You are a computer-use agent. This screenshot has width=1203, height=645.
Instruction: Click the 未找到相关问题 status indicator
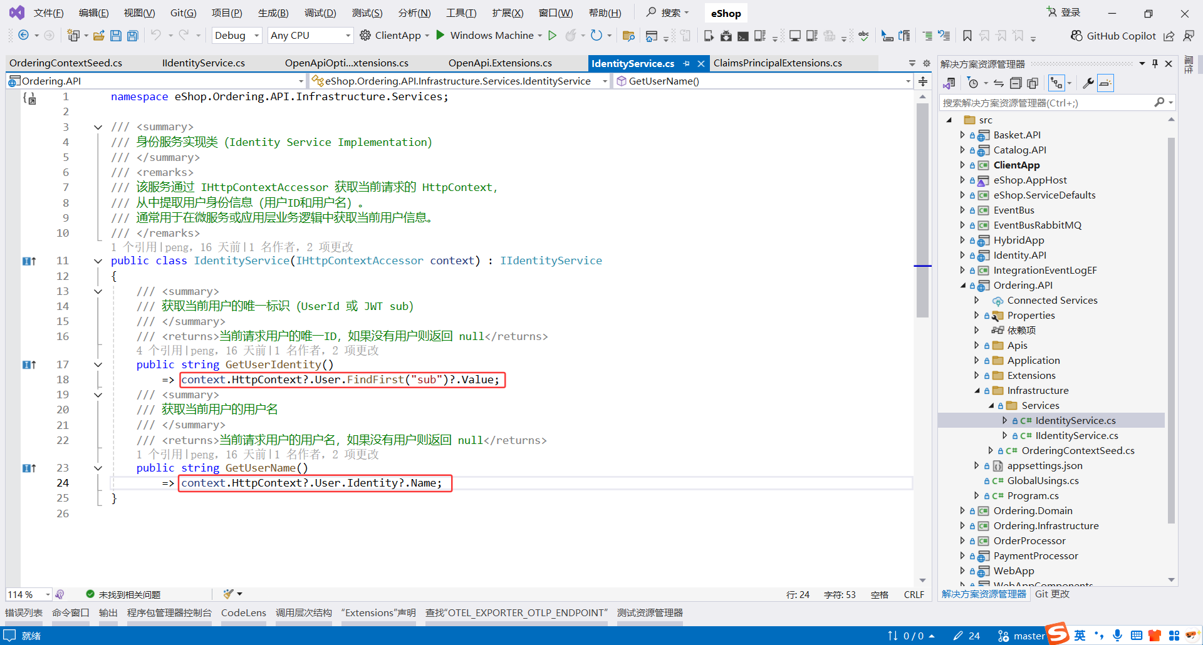pyautogui.click(x=123, y=594)
